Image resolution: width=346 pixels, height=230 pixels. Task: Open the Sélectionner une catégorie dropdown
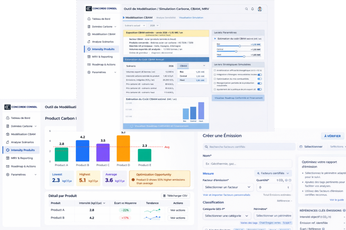(x=227, y=216)
